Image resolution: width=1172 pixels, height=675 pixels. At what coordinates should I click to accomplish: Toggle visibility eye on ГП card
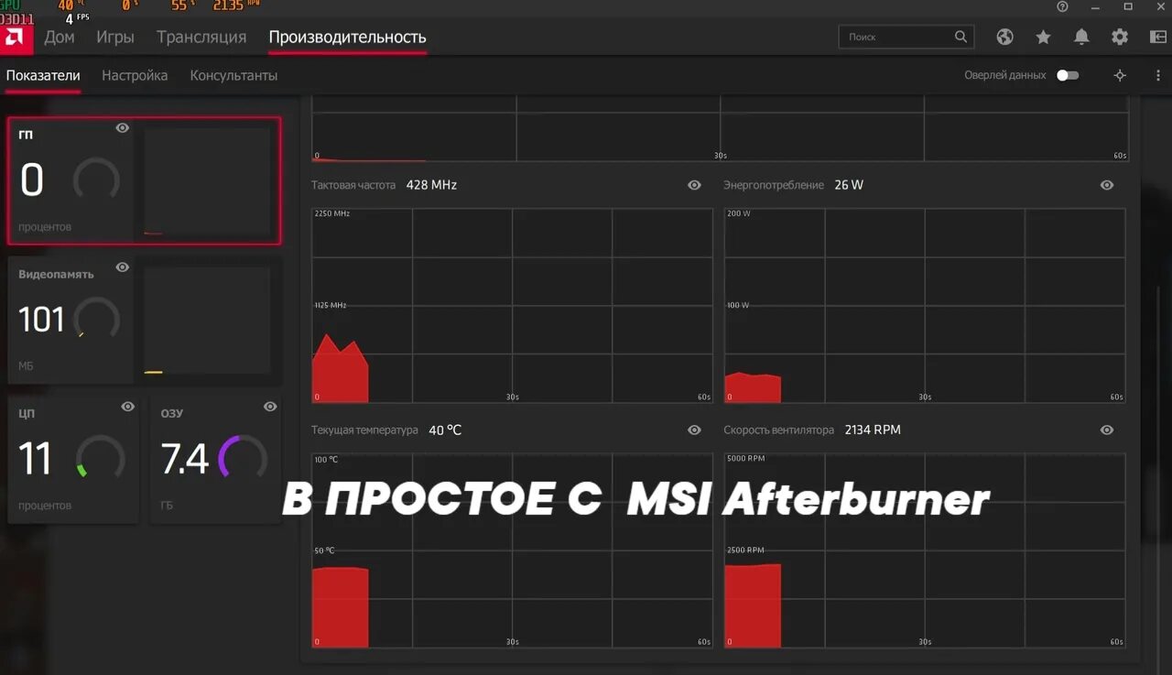pyautogui.click(x=123, y=128)
